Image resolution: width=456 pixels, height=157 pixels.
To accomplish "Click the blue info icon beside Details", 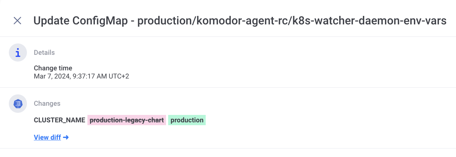I will (x=18, y=53).
